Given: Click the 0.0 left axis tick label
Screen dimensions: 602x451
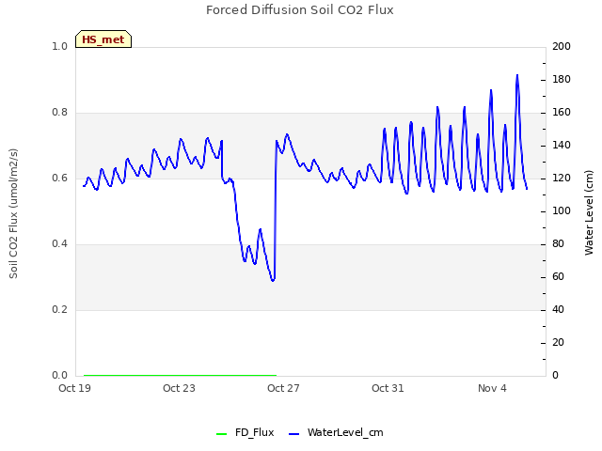Looking at the screenshot, I should [60, 376].
